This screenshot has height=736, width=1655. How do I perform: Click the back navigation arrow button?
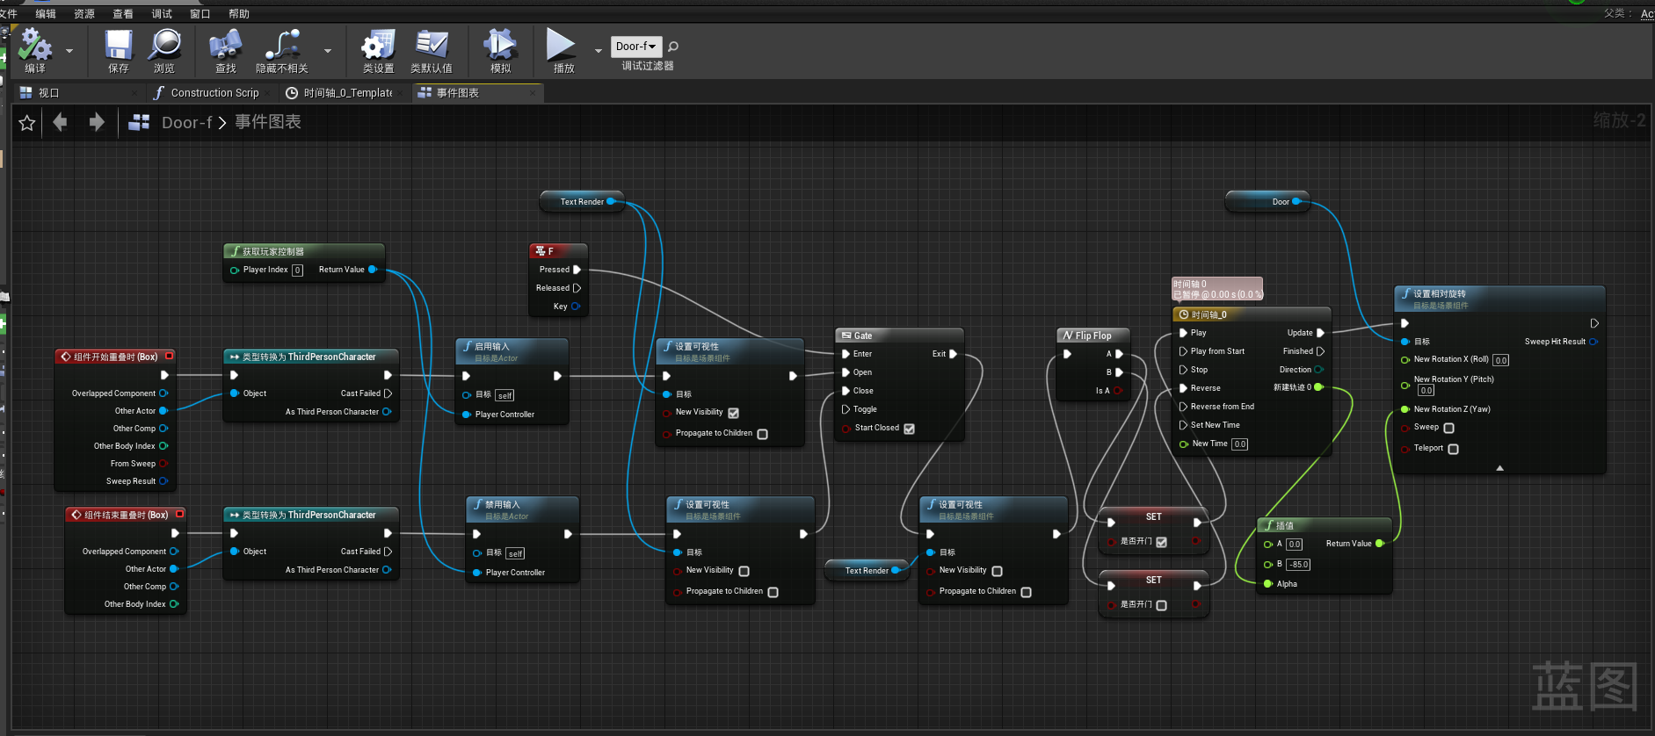point(60,122)
